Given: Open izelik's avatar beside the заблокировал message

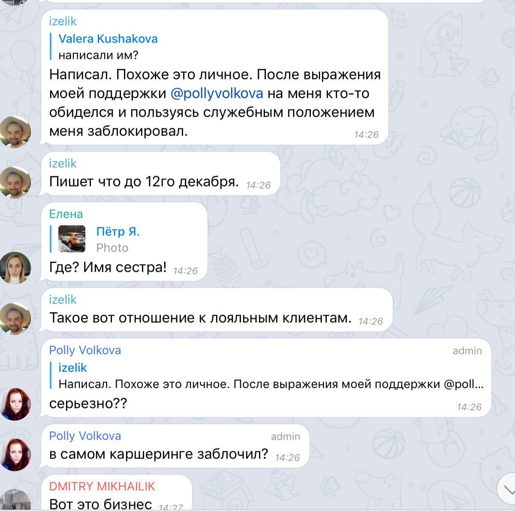Looking at the screenshot, I should 15,131.
